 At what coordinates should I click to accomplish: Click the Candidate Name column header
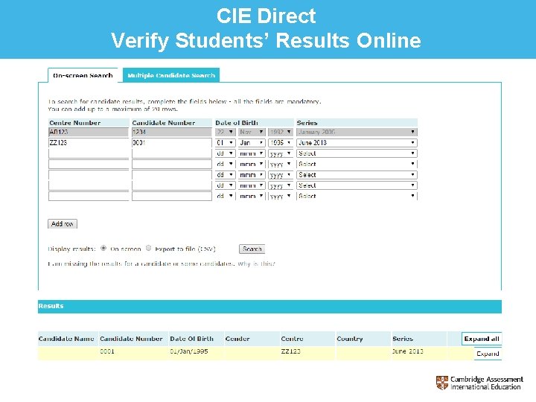68,339
